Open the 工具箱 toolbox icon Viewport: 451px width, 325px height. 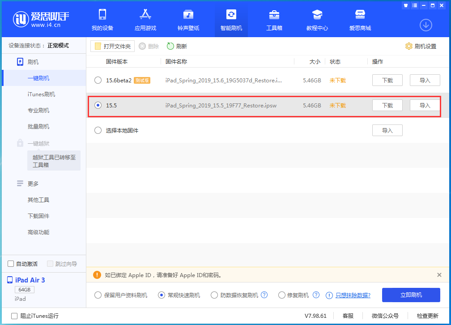coord(274,14)
